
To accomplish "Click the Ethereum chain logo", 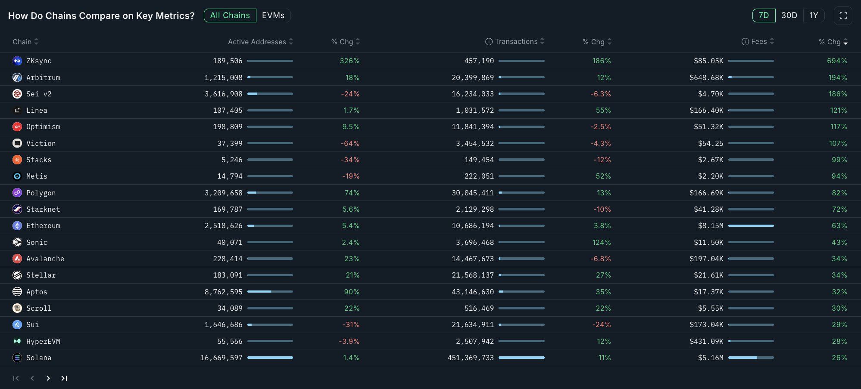I will [x=17, y=225].
